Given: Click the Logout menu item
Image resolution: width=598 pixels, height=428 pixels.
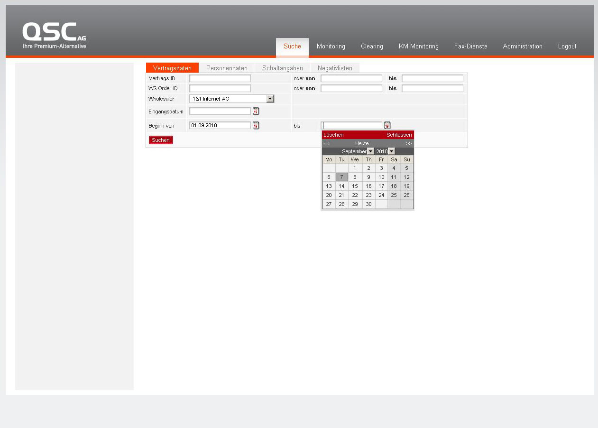Looking at the screenshot, I should pyautogui.click(x=567, y=47).
